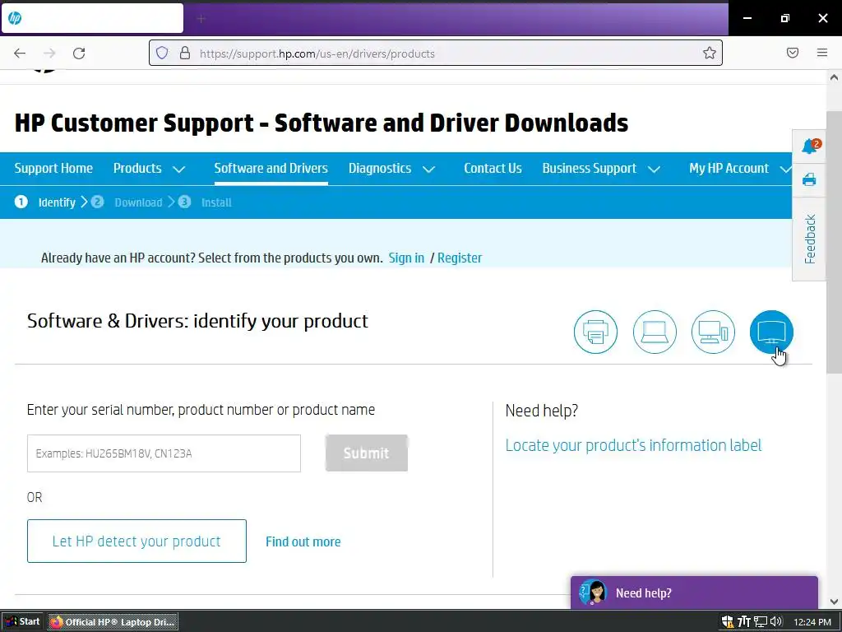Open Locate your product's information label link

click(634, 445)
